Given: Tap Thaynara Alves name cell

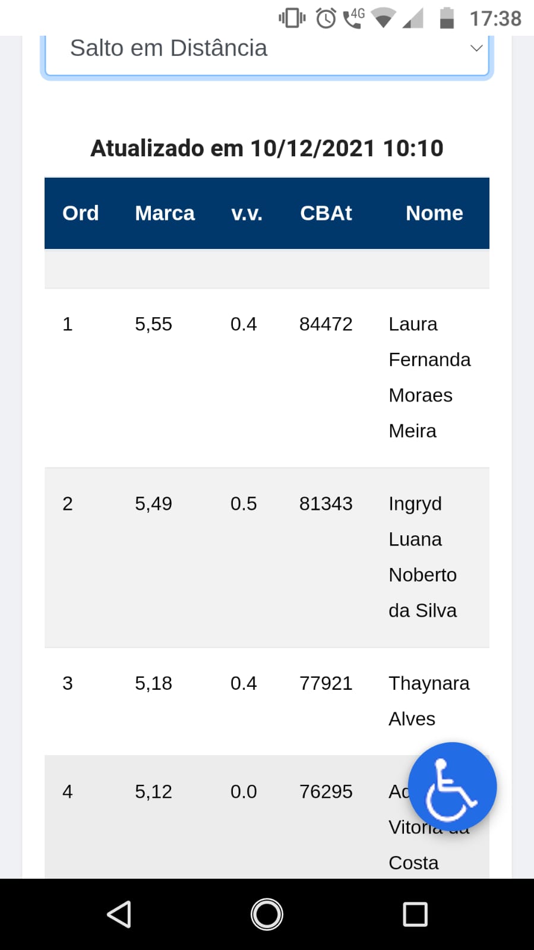Looking at the screenshot, I should [x=428, y=700].
